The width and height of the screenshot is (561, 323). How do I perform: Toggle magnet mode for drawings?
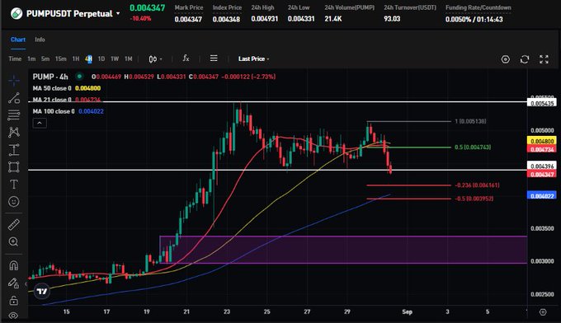pyautogui.click(x=14, y=265)
